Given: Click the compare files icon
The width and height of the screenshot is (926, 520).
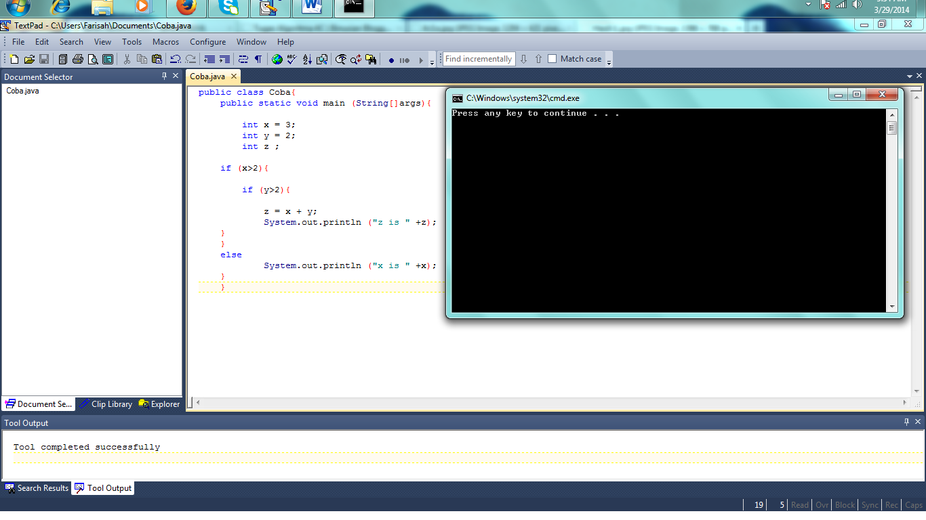Looking at the screenshot, I should pyautogui.click(x=322, y=60).
